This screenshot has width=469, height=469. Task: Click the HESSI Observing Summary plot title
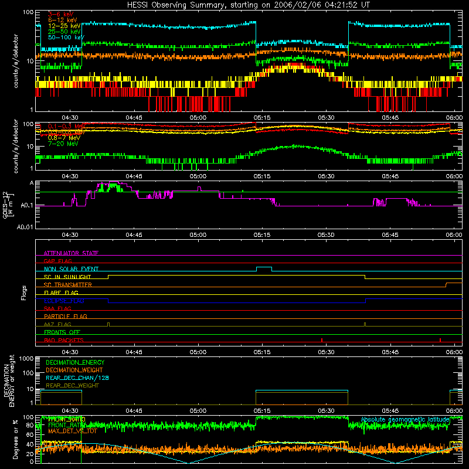tap(248, 5)
